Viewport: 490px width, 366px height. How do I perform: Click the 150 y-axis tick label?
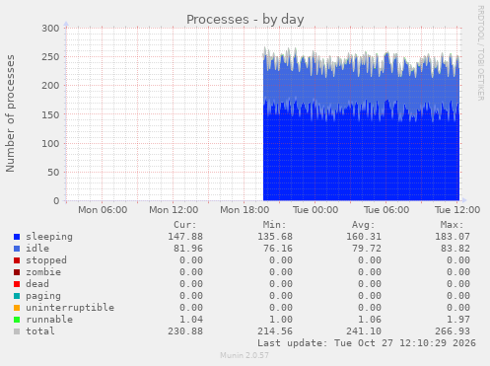tap(50, 114)
